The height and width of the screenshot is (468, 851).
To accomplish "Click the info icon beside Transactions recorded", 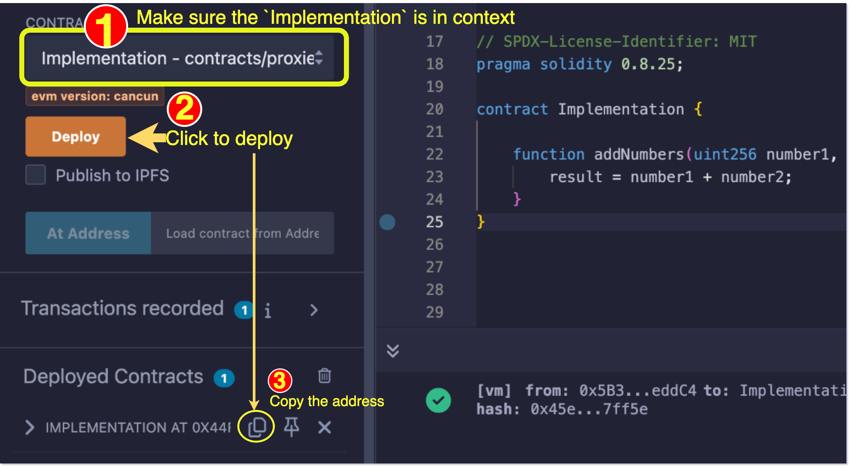I will [x=268, y=310].
